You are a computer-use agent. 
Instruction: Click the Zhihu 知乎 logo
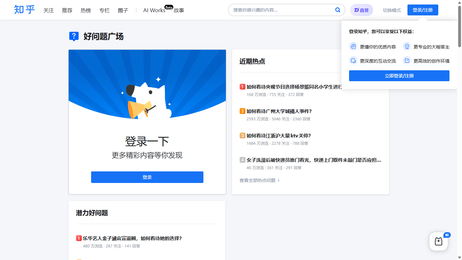click(24, 10)
